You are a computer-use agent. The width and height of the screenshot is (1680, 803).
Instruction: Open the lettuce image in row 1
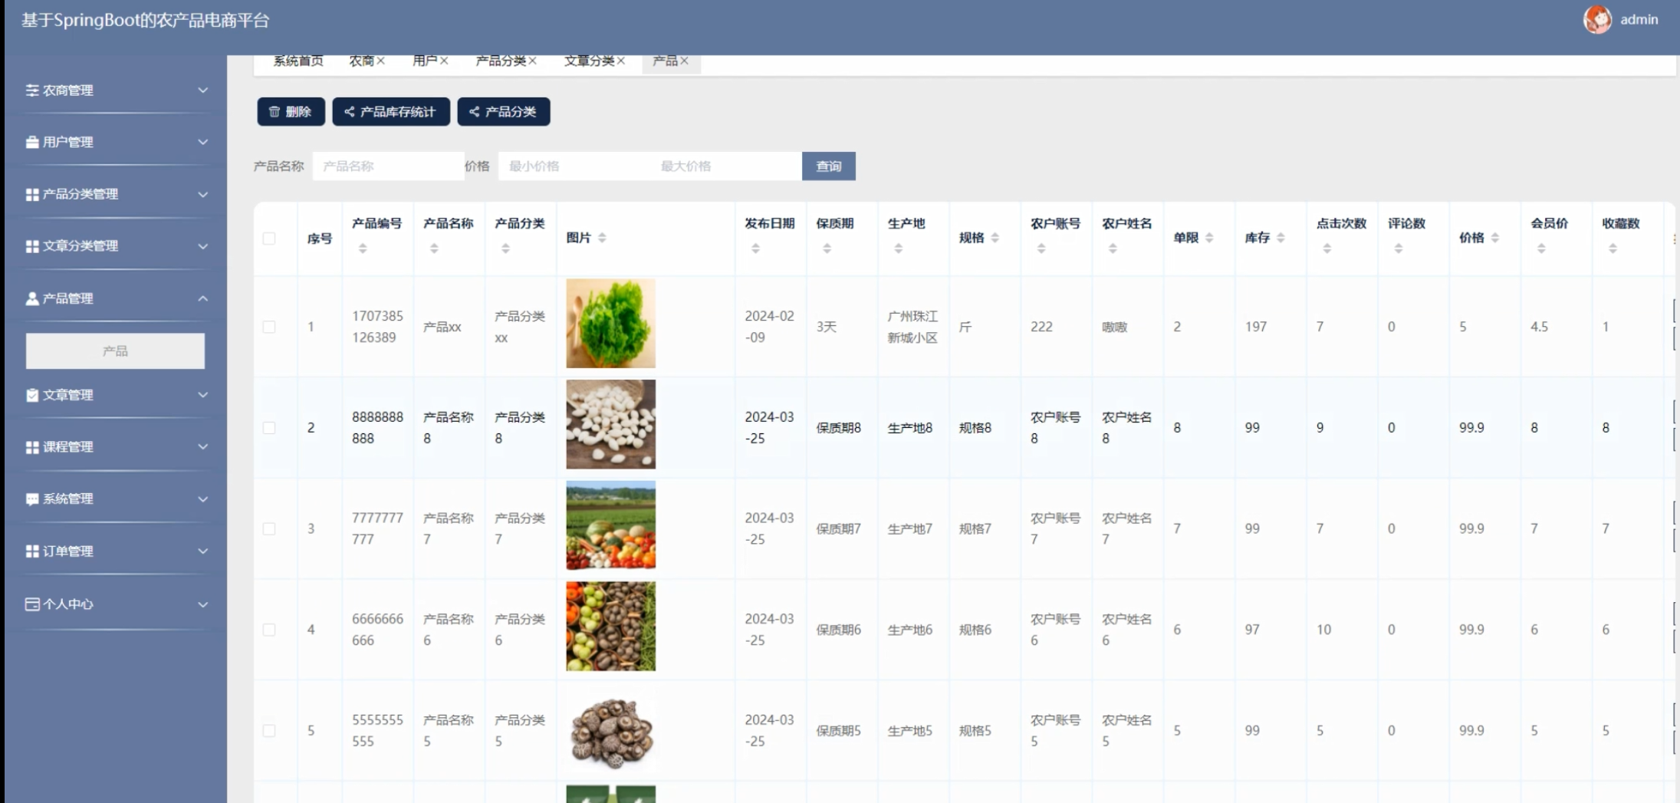pos(611,324)
